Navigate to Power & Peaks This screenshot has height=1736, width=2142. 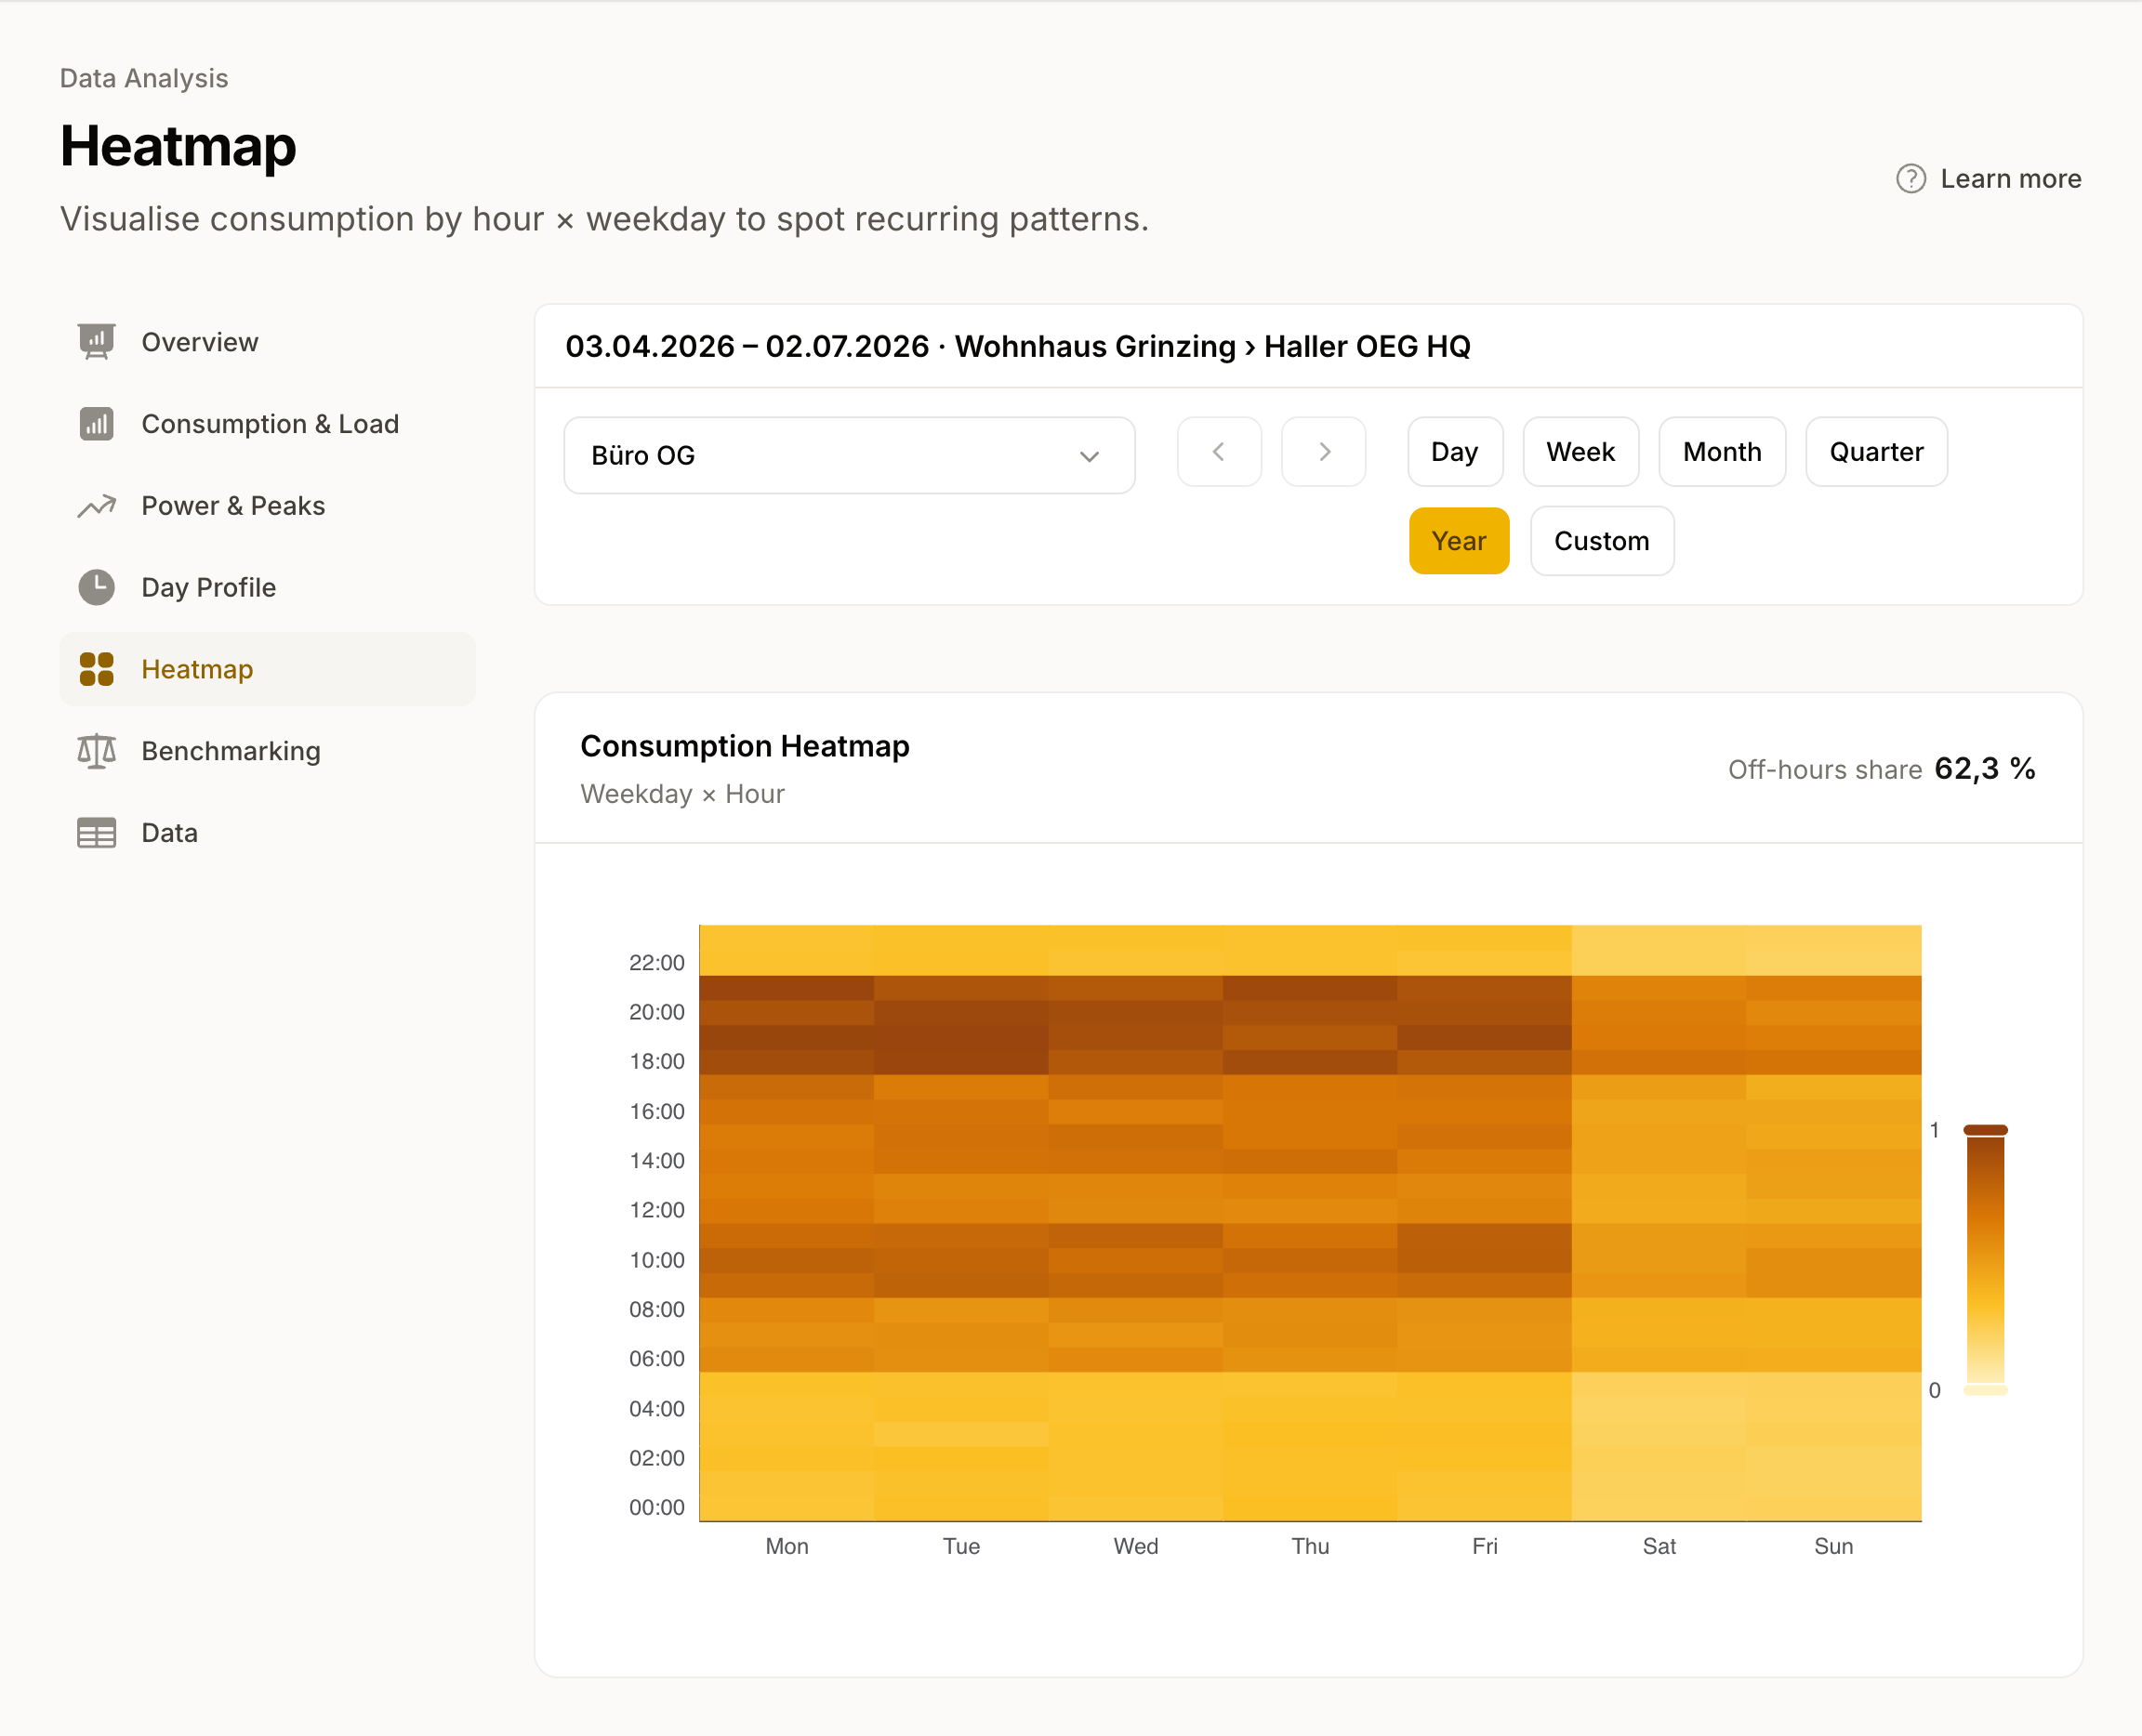pos(267,506)
